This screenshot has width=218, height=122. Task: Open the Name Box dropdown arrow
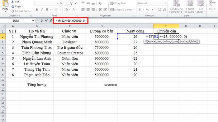[x=33, y=21]
